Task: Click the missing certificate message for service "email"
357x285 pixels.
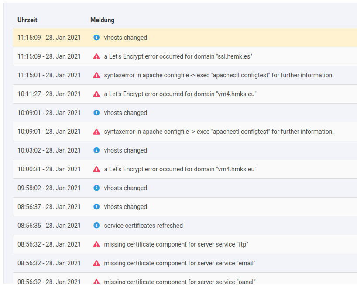Action: [179, 263]
